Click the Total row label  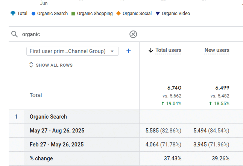pos(36,95)
